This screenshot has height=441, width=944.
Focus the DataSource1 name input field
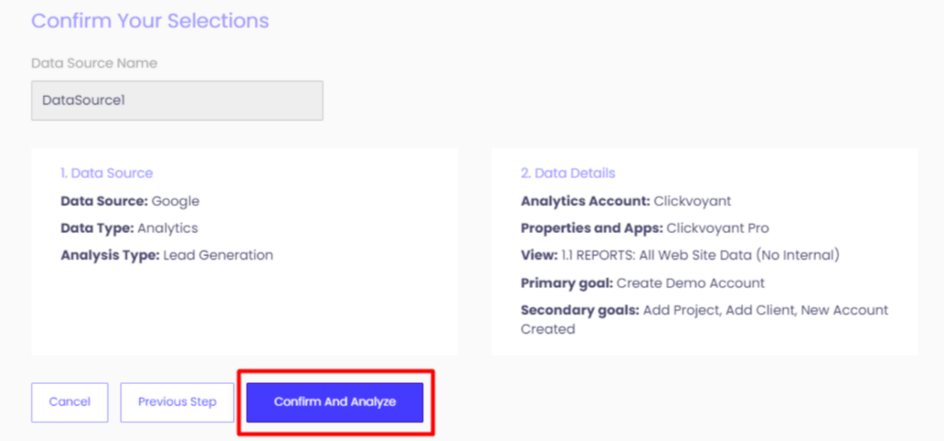tap(177, 100)
